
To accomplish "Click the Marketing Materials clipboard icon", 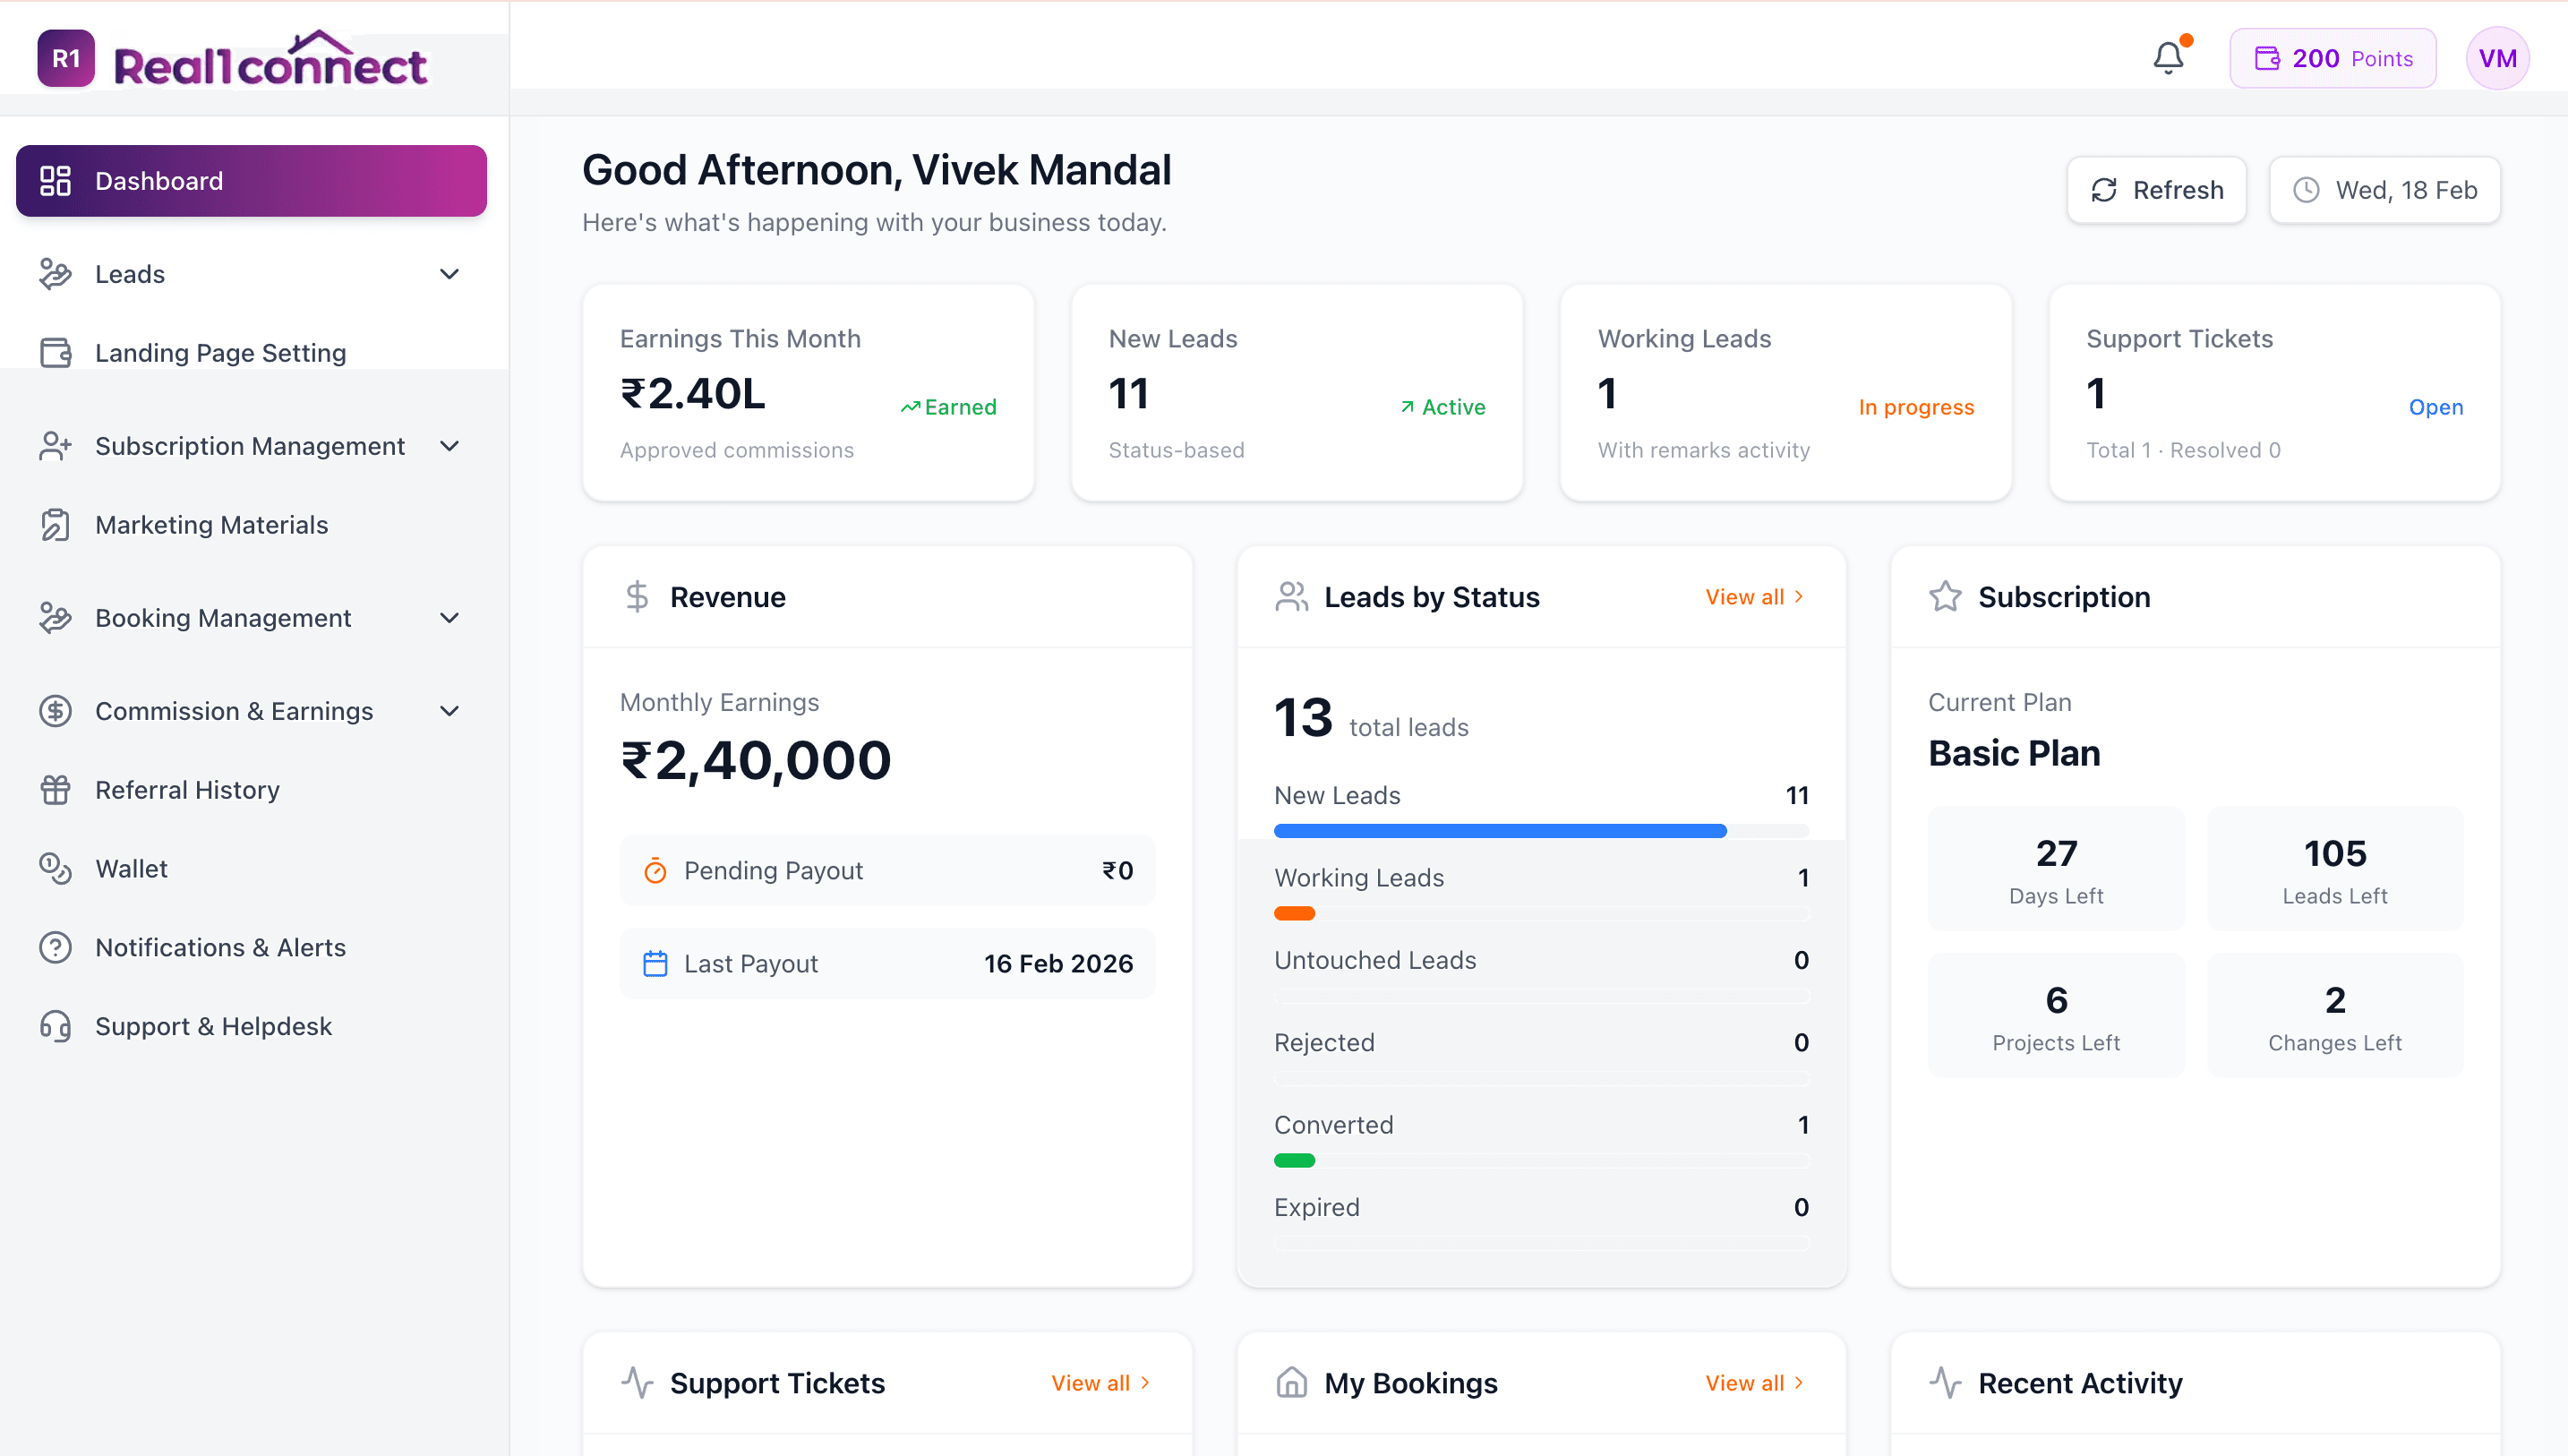I will pos(55,525).
